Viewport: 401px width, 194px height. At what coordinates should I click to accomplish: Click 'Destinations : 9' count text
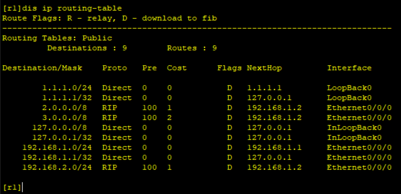tap(87, 48)
